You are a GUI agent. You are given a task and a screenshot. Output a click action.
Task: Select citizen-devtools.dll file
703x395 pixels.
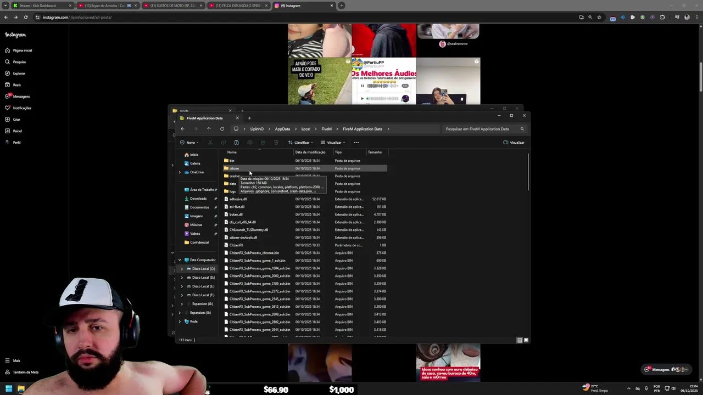(305, 238)
